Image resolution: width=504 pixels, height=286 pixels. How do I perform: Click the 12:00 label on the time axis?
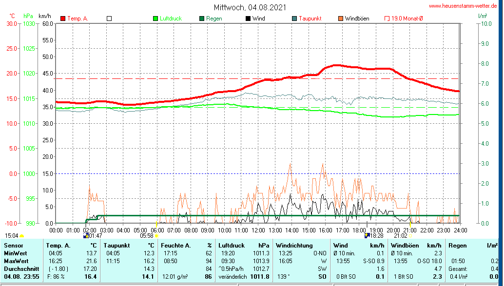(x=258, y=230)
